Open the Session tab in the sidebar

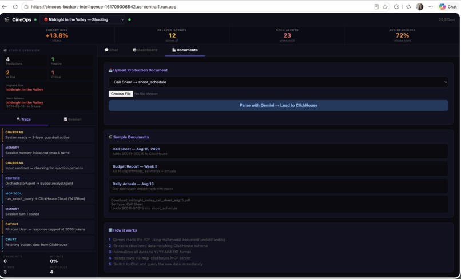[x=73, y=119]
